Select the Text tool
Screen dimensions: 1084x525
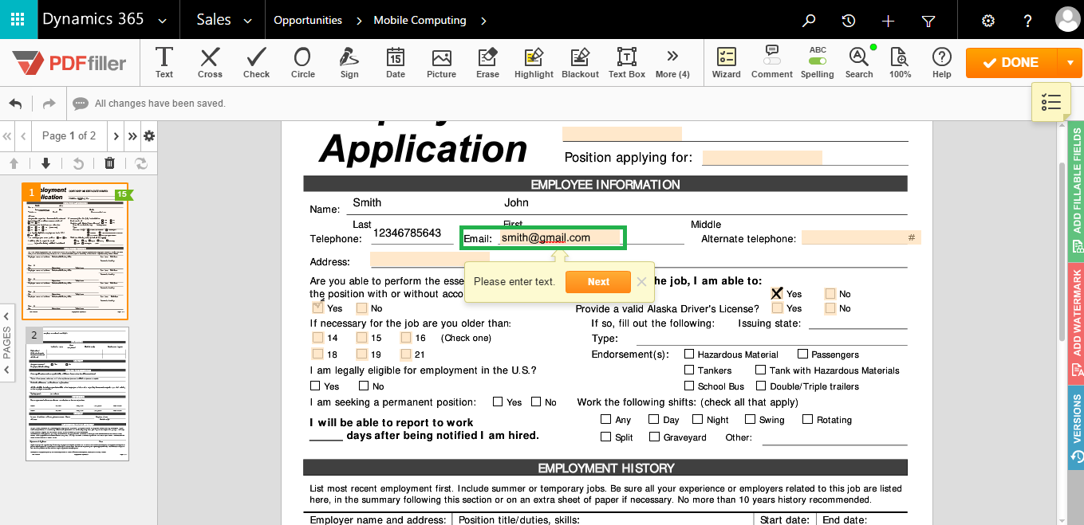click(x=164, y=62)
